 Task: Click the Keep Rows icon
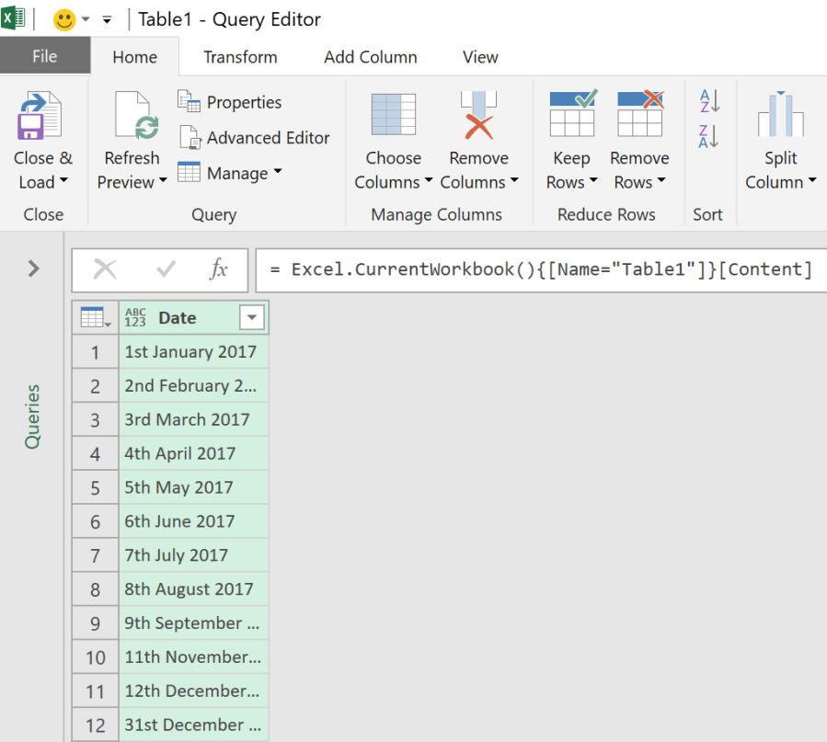tap(571, 115)
